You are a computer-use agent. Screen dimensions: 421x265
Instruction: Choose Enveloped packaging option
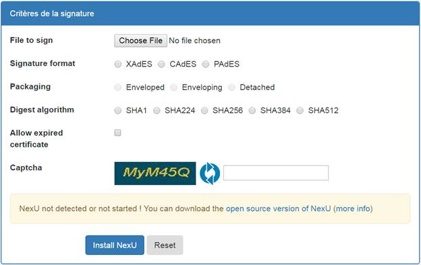click(x=118, y=87)
